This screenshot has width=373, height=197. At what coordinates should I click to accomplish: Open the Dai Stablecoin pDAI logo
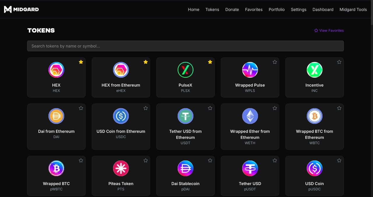click(x=185, y=168)
